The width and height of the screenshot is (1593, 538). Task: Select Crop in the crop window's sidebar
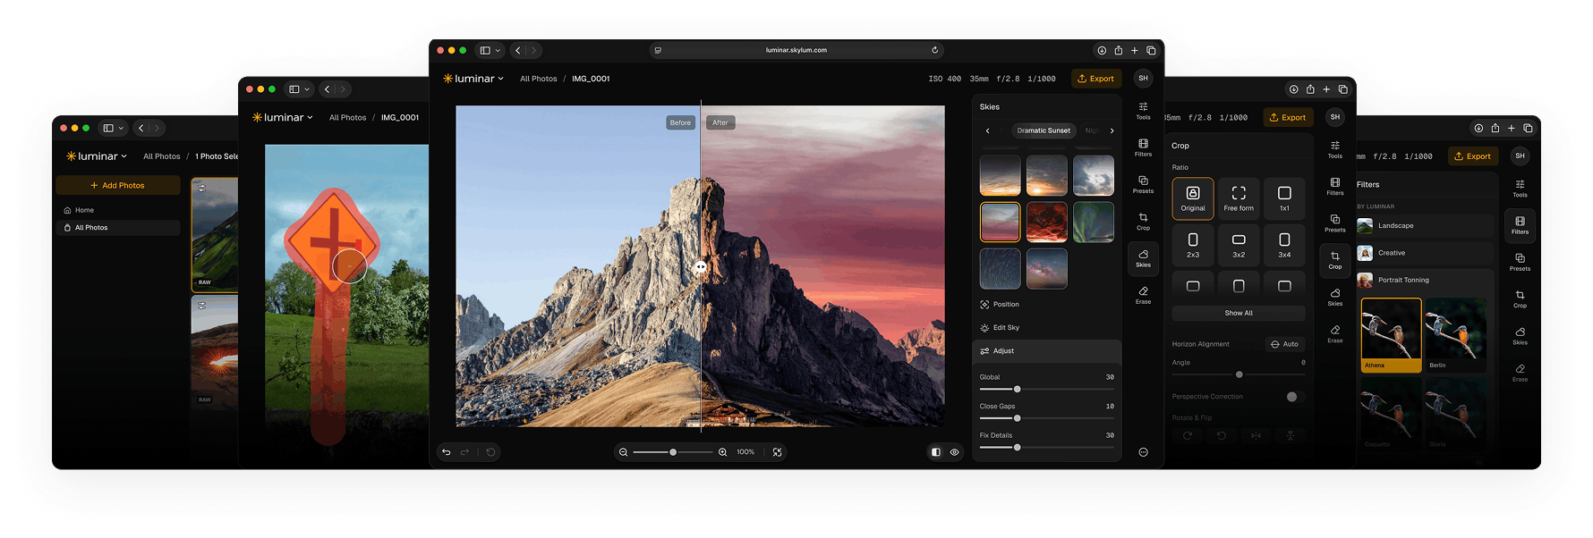tap(1334, 260)
